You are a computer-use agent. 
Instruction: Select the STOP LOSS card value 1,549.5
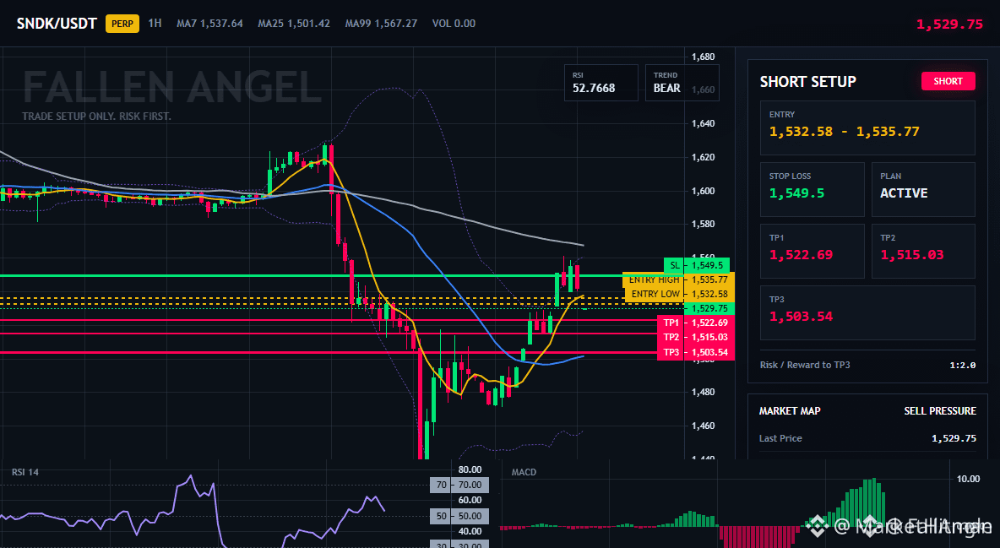[796, 193]
